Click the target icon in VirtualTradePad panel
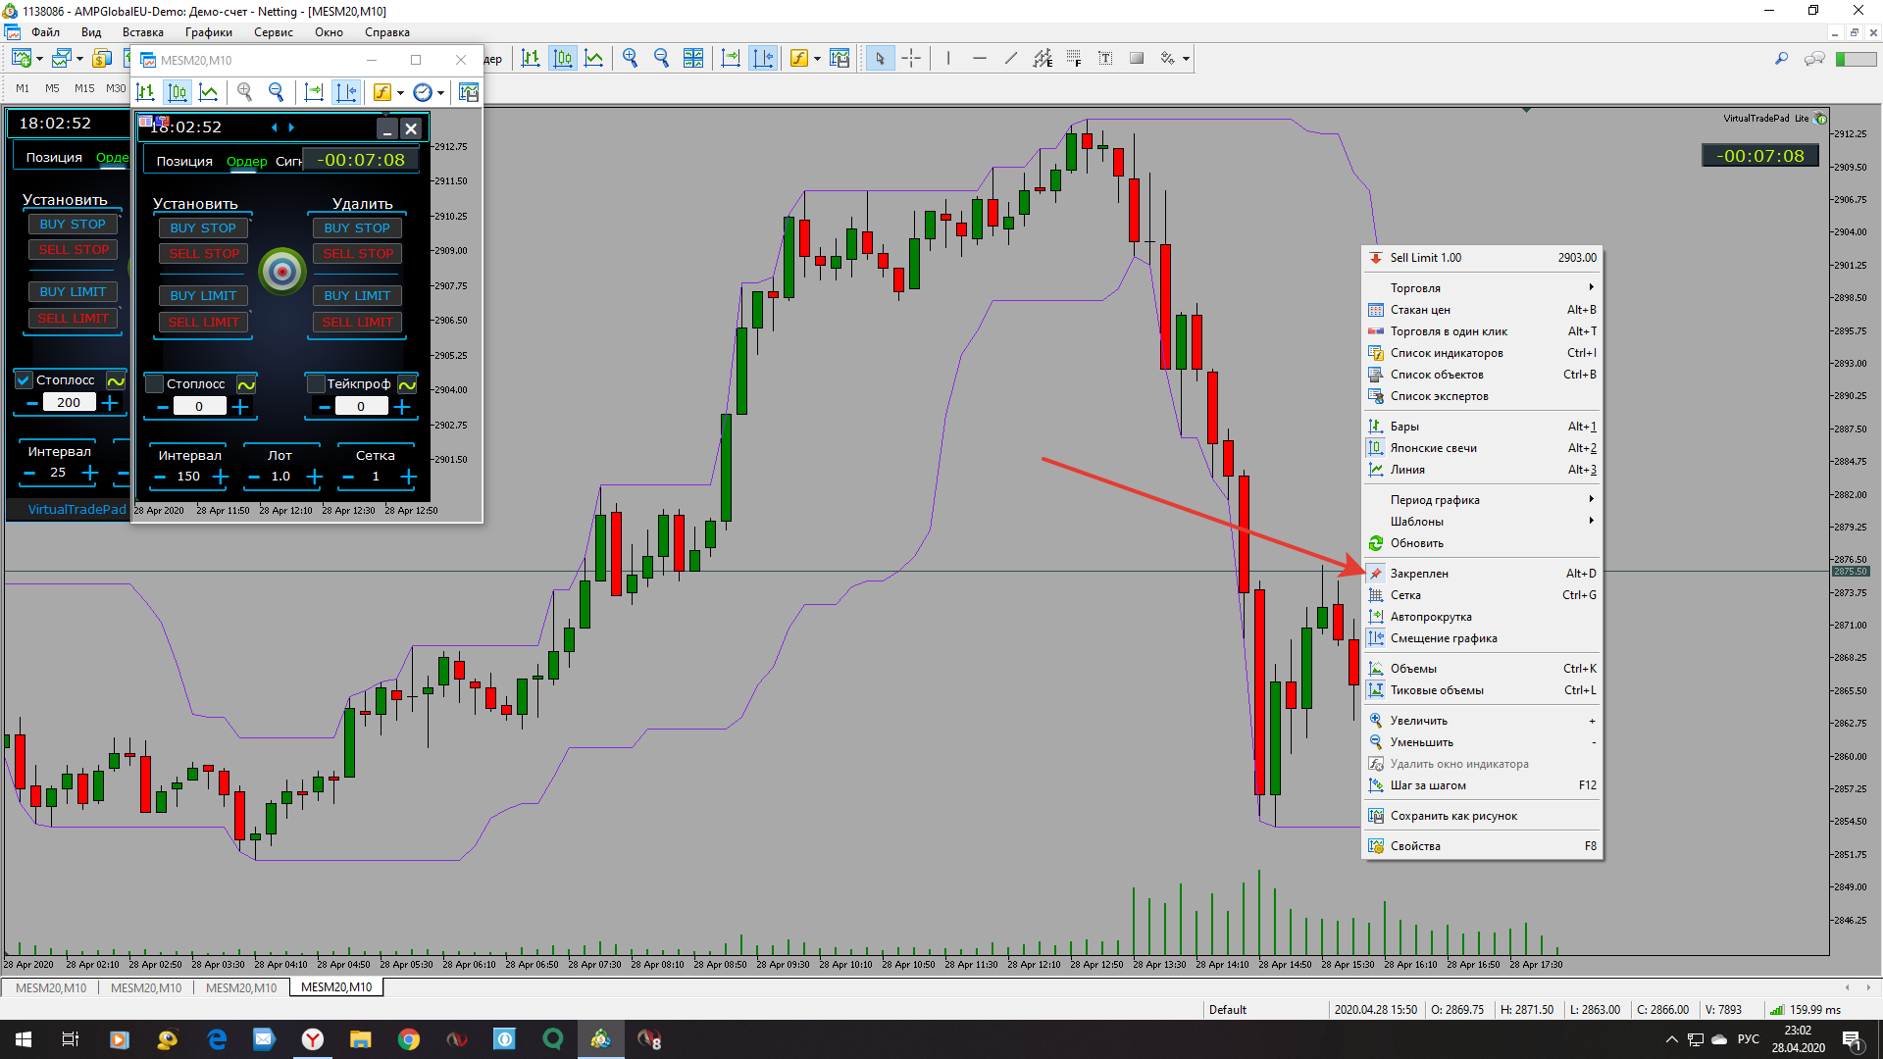Image resolution: width=1883 pixels, height=1059 pixels. pos(282,271)
